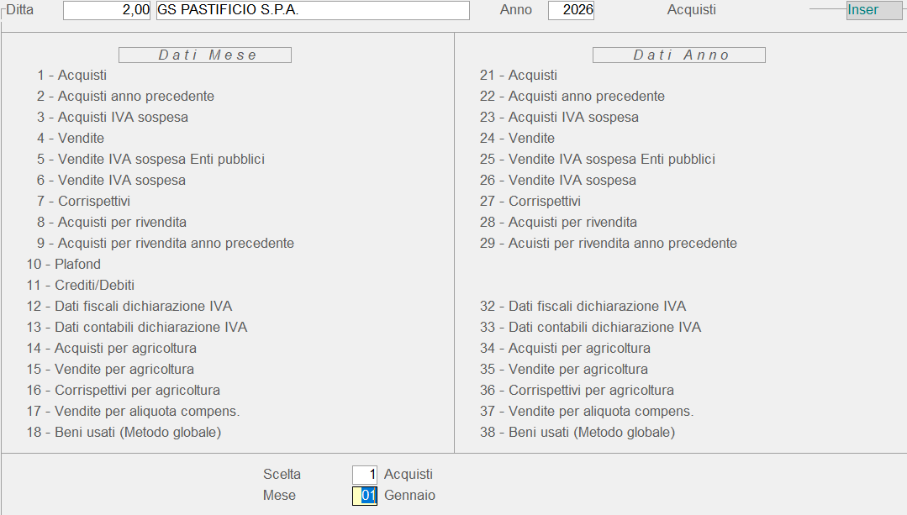Click the Anno field showing 2026

point(571,10)
